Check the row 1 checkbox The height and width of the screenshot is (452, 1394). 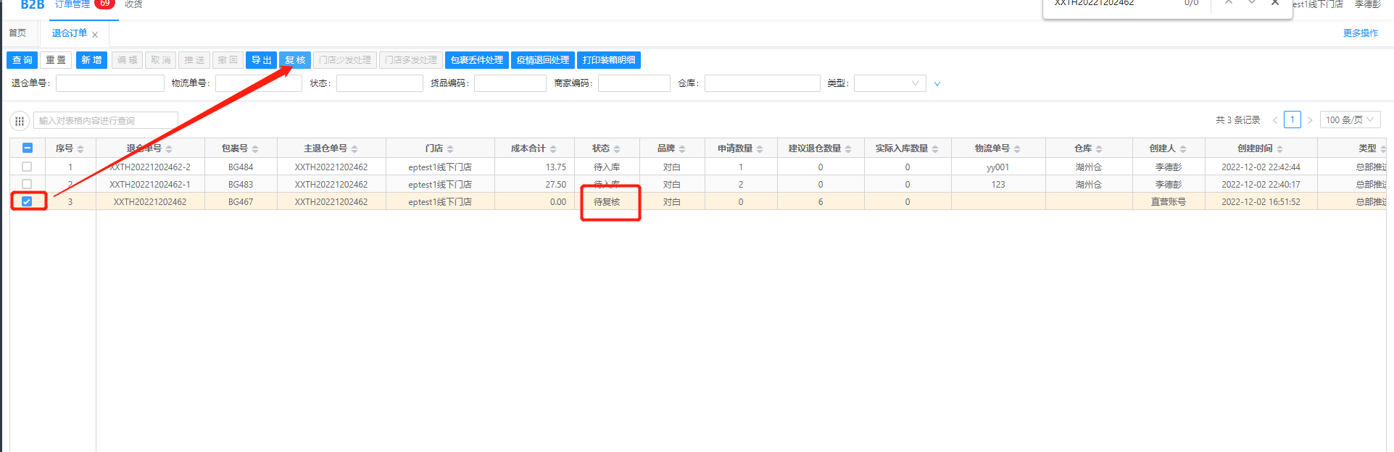tap(27, 167)
